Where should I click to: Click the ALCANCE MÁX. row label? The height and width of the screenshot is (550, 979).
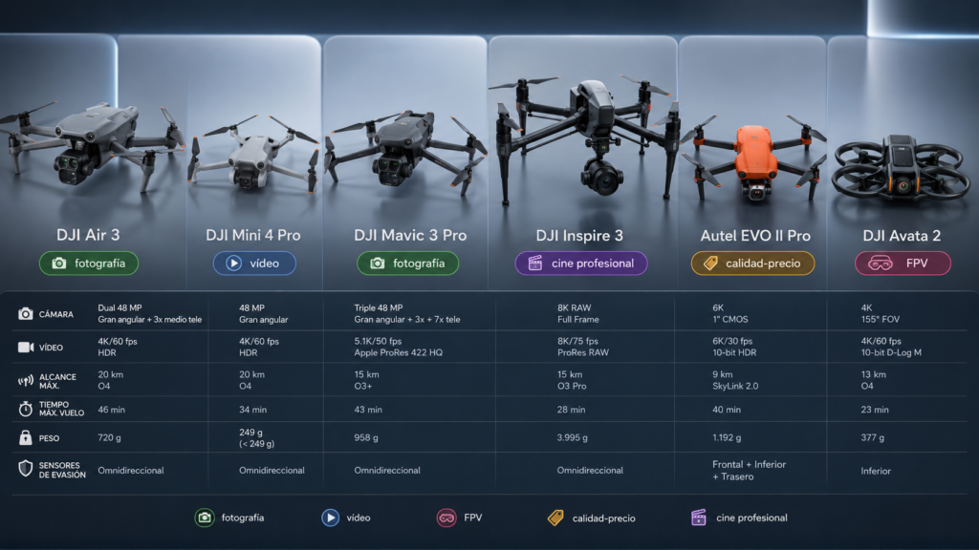click(57, 381)
